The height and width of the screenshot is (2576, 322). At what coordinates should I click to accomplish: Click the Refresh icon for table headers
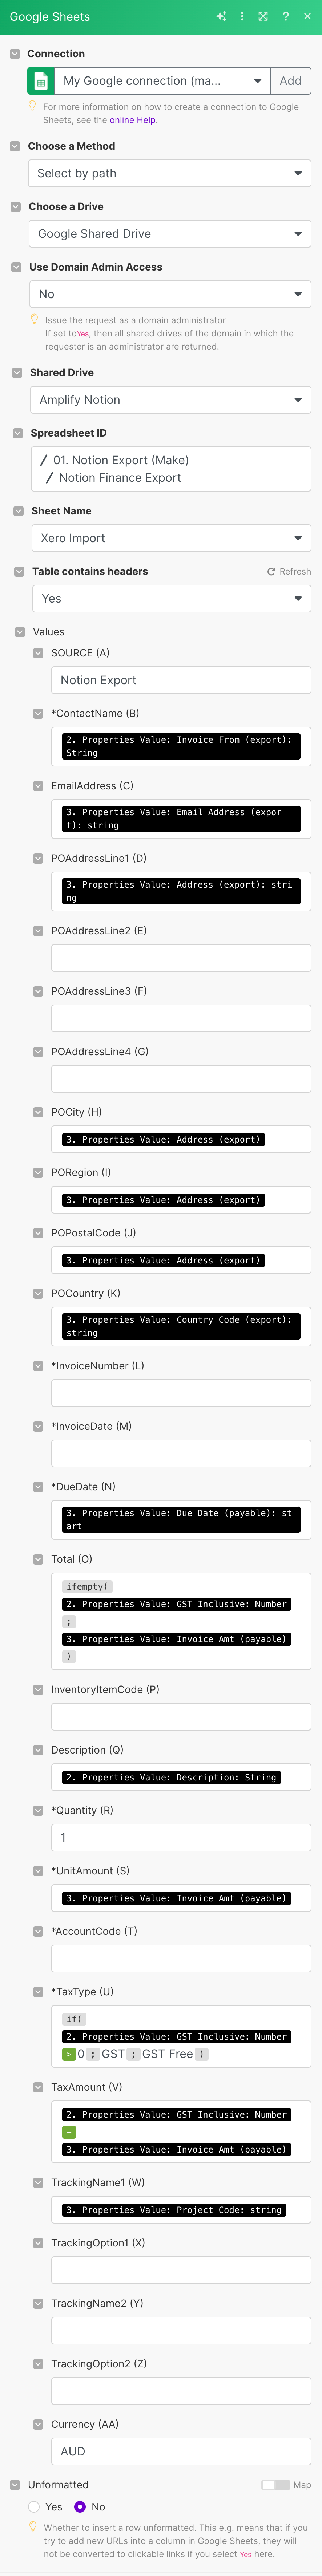pyautogui.click(x=271, y=572)
